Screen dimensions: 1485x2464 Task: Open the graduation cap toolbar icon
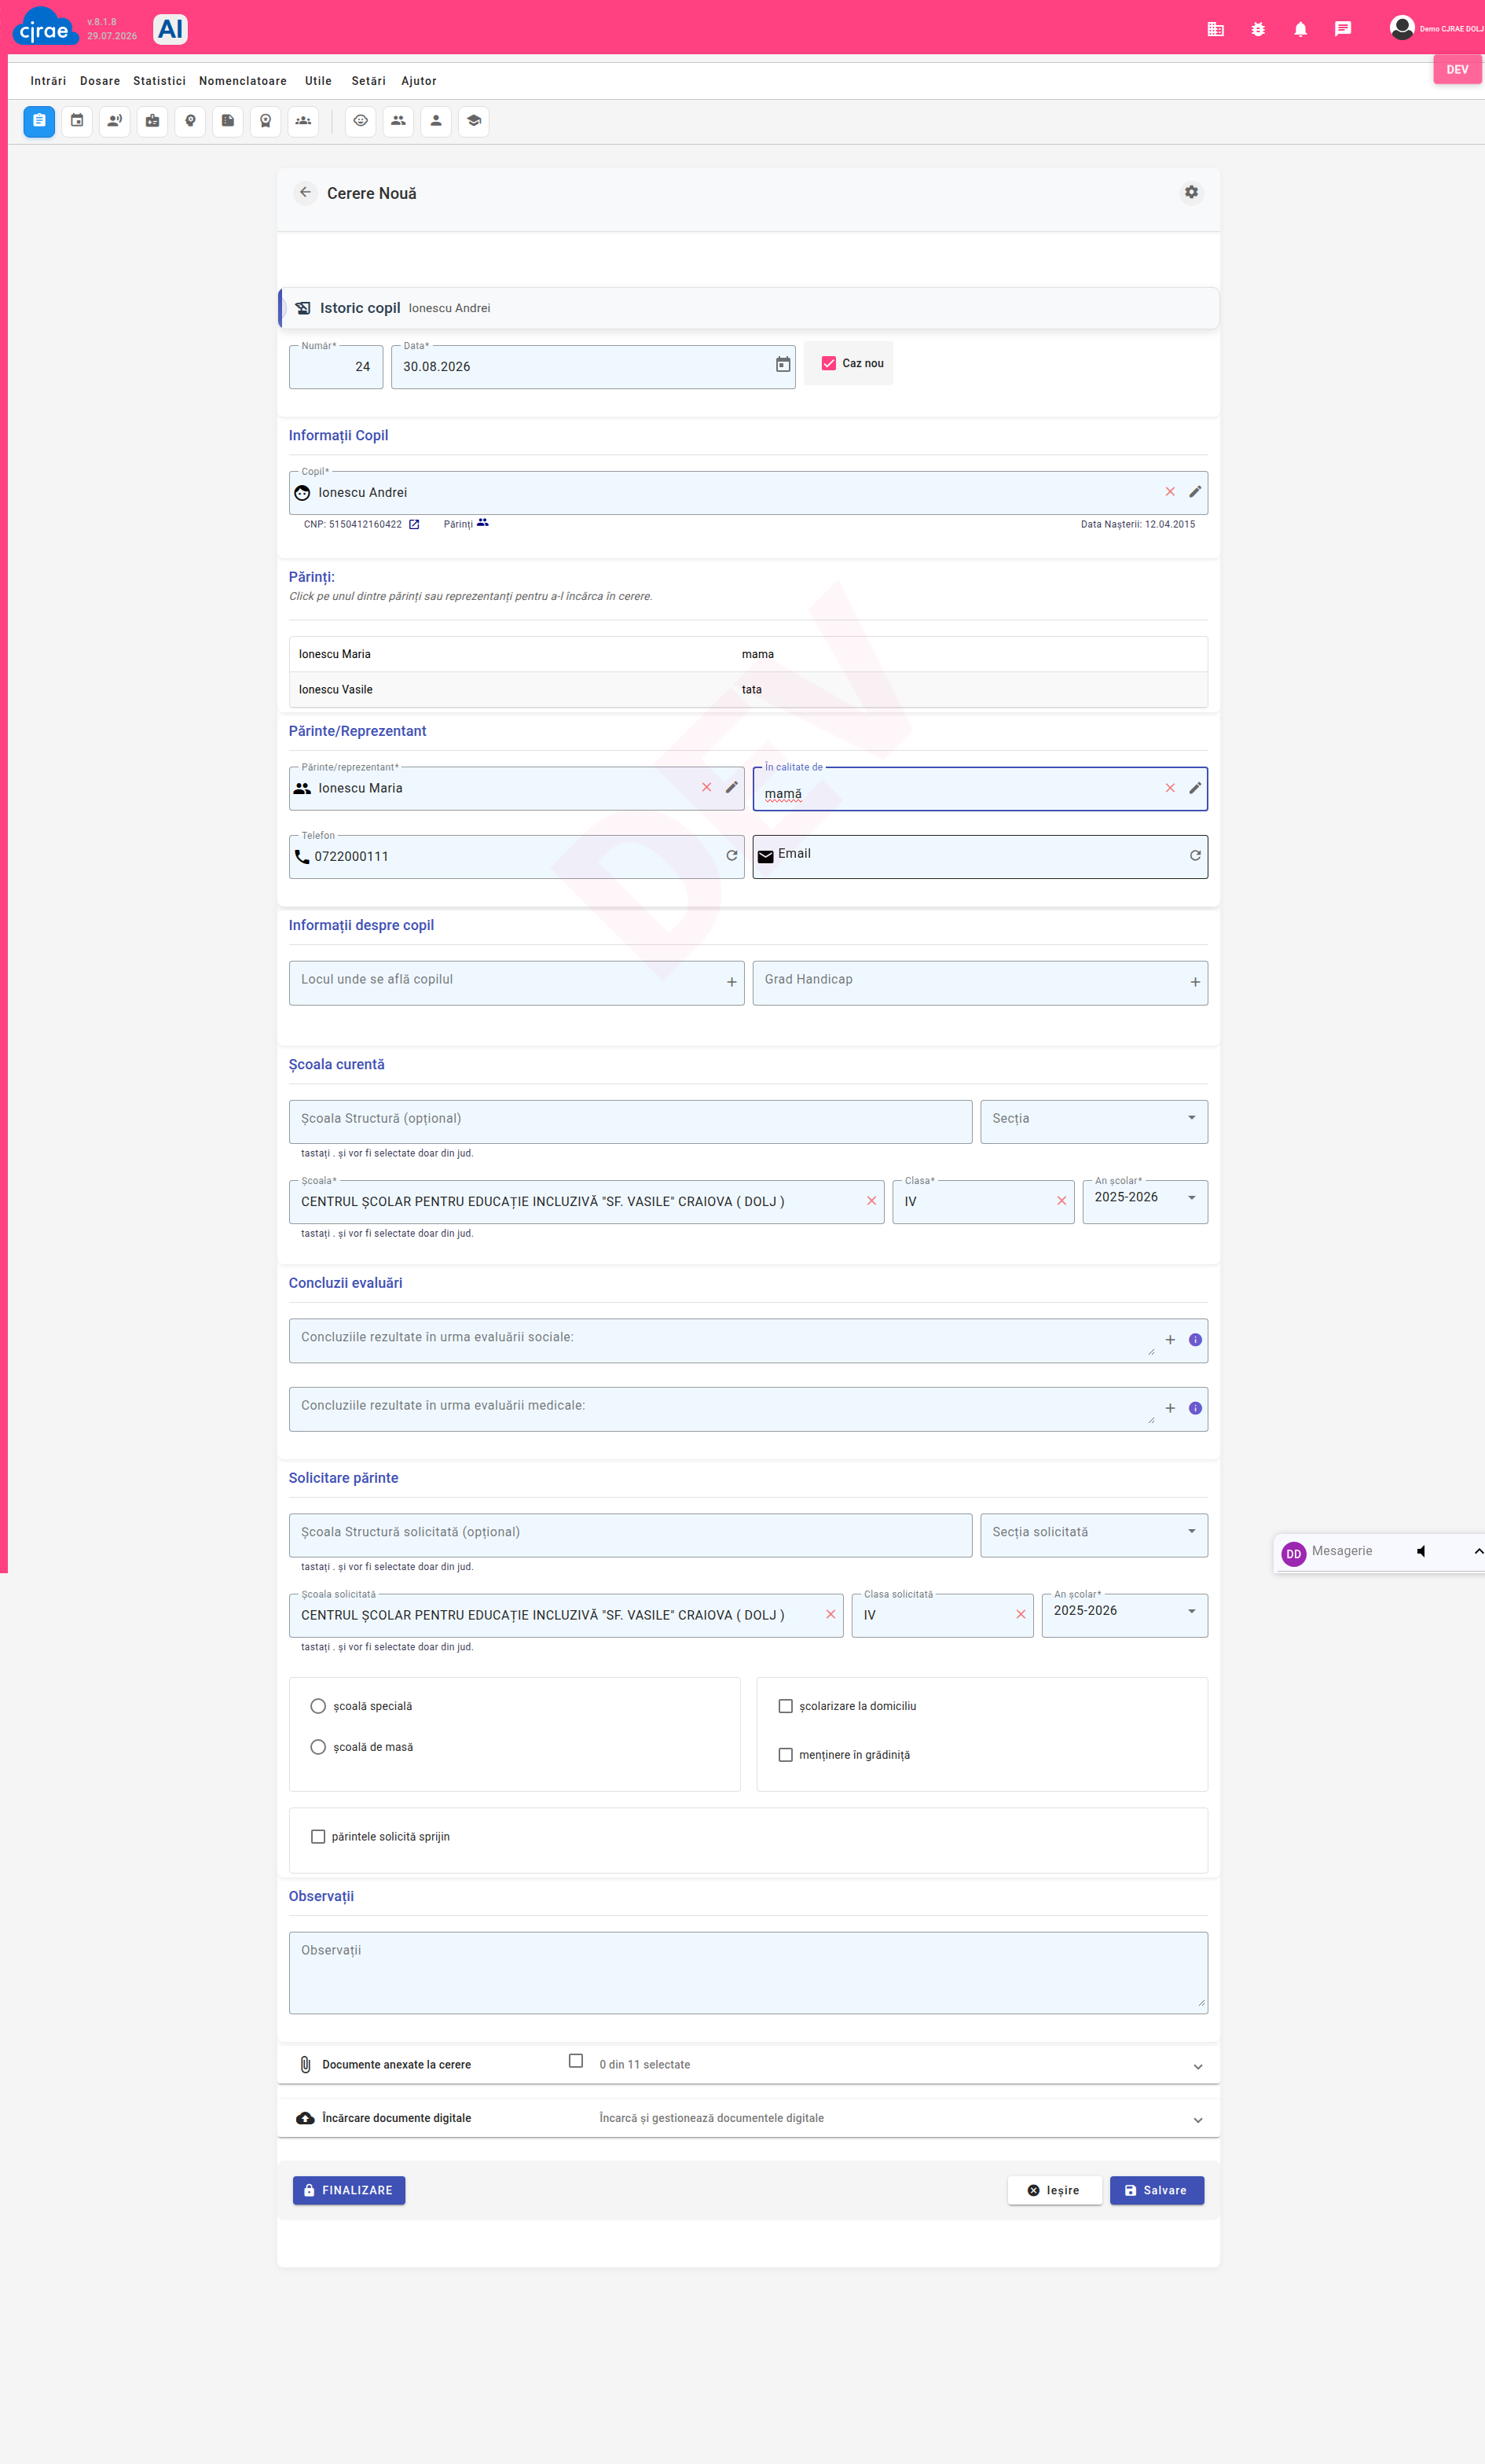[x=474, y=121]
